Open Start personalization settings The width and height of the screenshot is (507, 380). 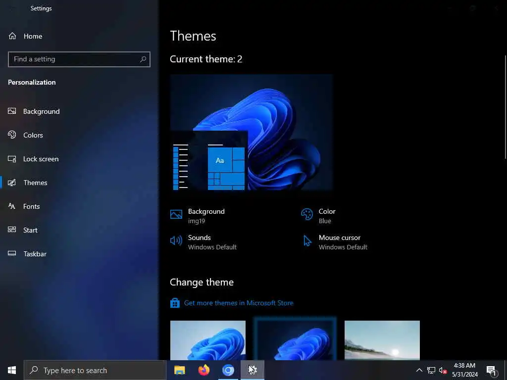pyautogui.click(x=79, y=230)
